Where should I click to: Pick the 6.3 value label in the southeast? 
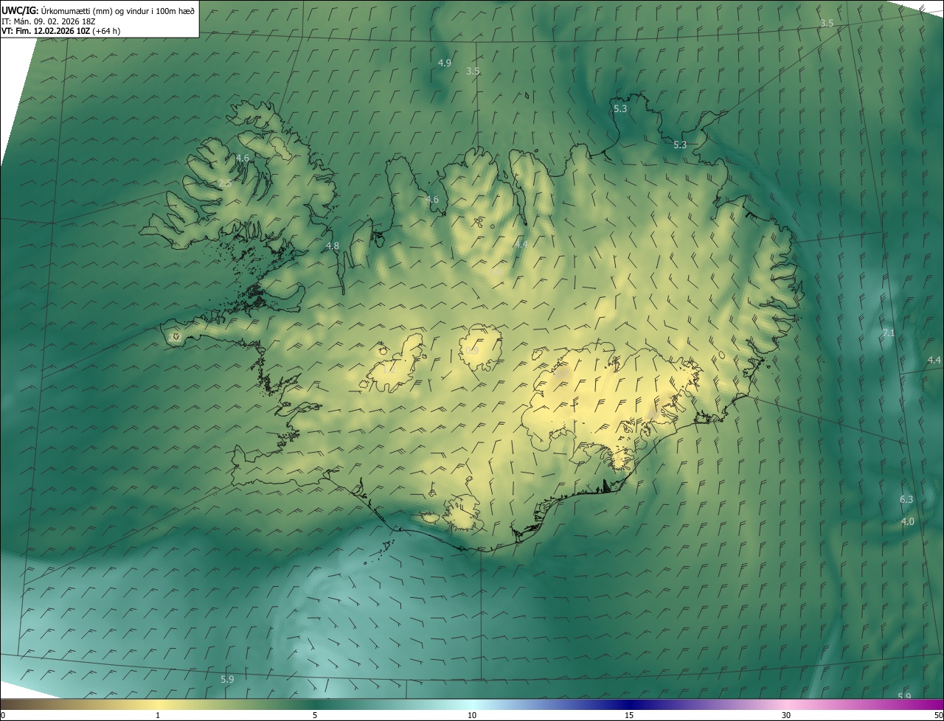point(906,499)
